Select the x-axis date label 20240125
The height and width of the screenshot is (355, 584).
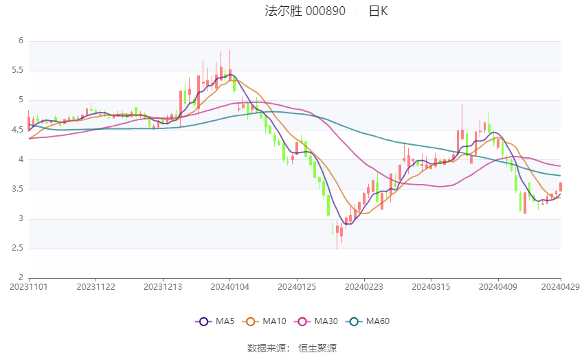297,287
